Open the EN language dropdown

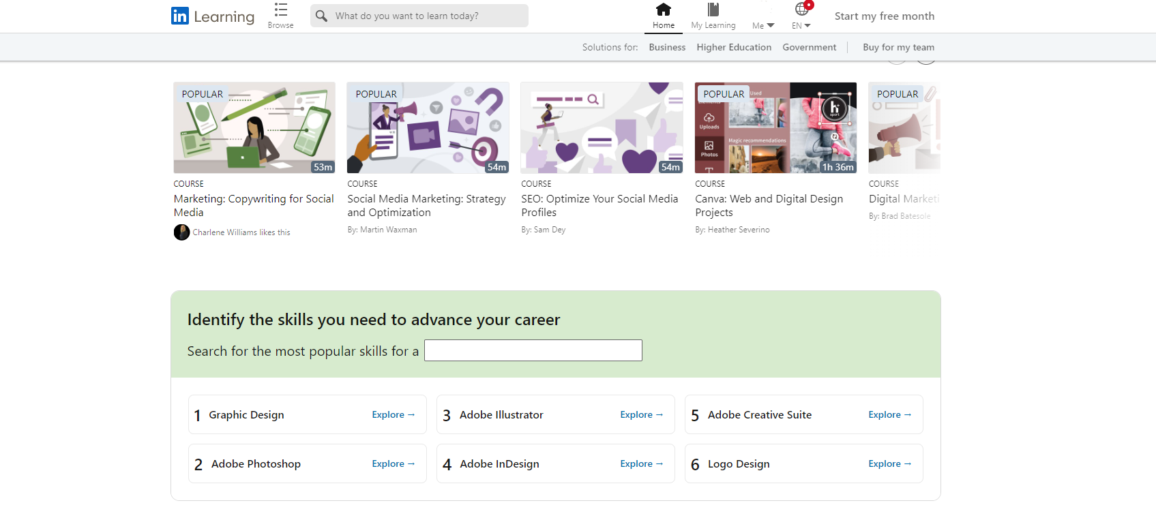pos(801,25)
